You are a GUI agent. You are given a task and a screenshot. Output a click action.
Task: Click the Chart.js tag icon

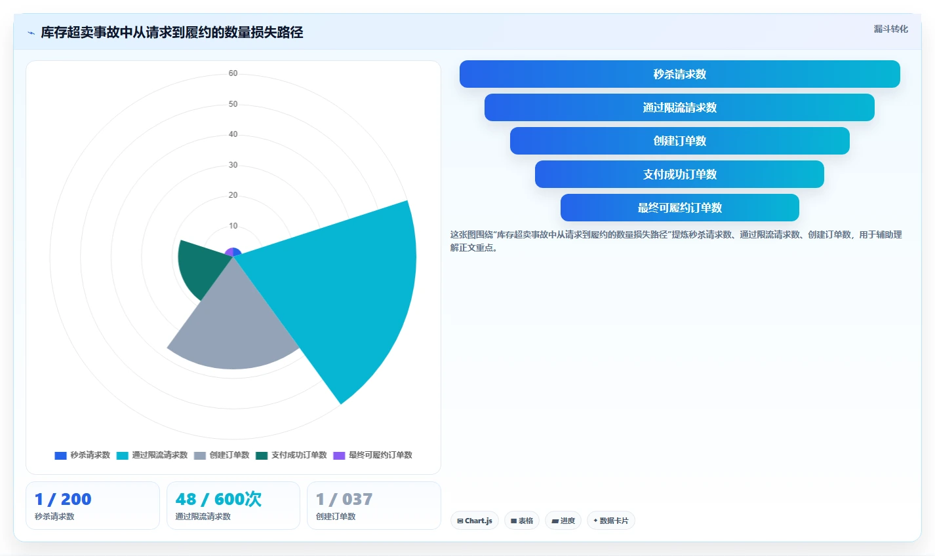tap(460, 521)
